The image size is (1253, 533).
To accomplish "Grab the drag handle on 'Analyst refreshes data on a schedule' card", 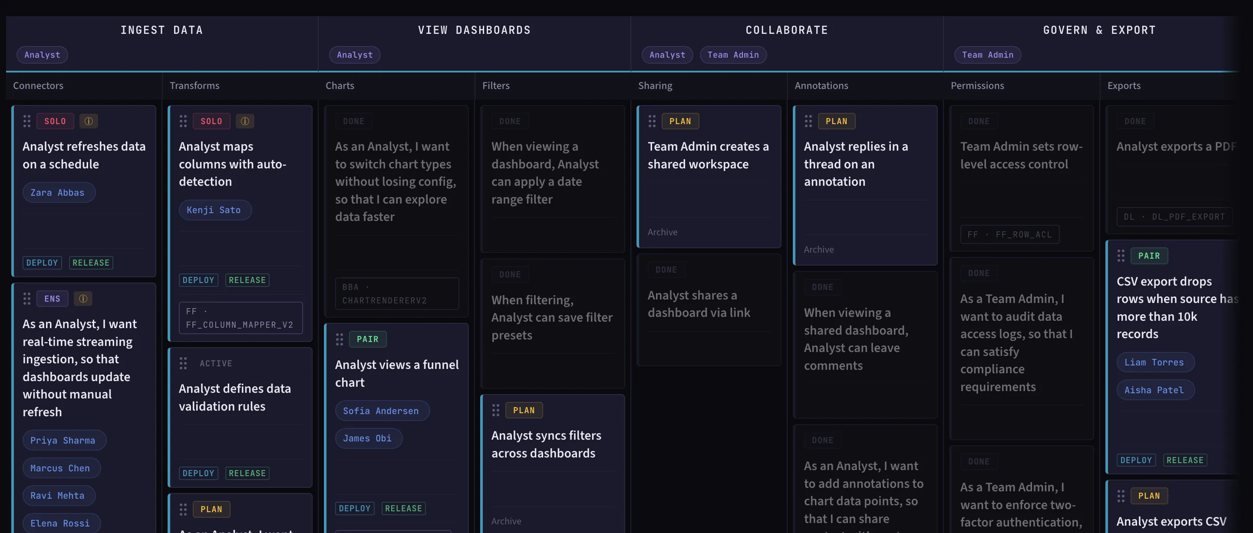I will (27, 121).
